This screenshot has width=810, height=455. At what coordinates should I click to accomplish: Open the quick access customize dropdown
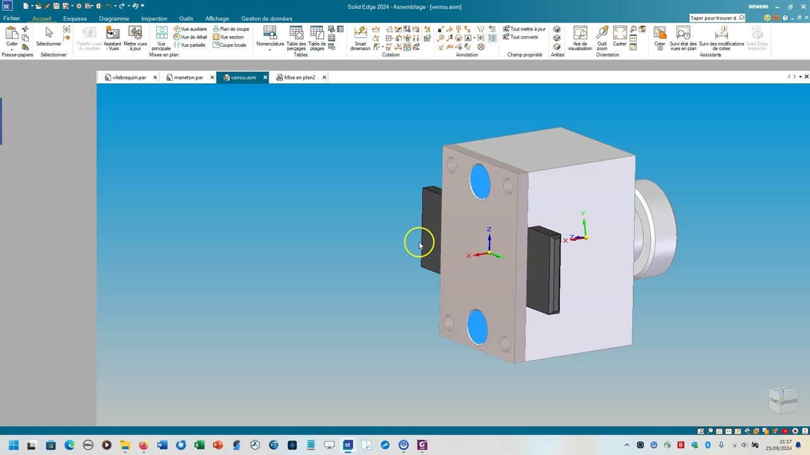point(142,6)
